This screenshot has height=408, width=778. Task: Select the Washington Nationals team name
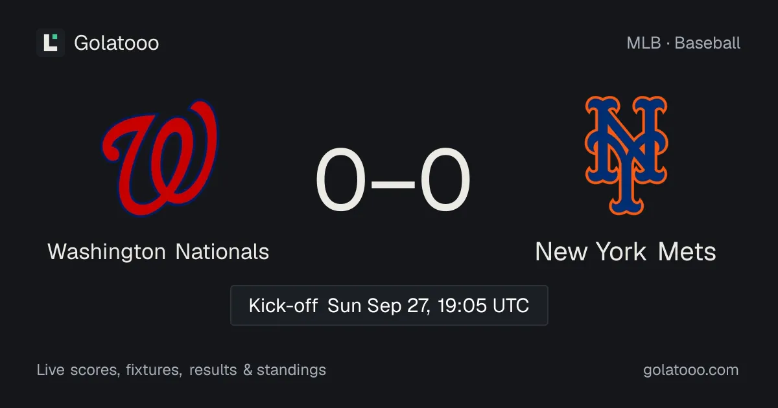pyautogui.click(x=158, y=251)
